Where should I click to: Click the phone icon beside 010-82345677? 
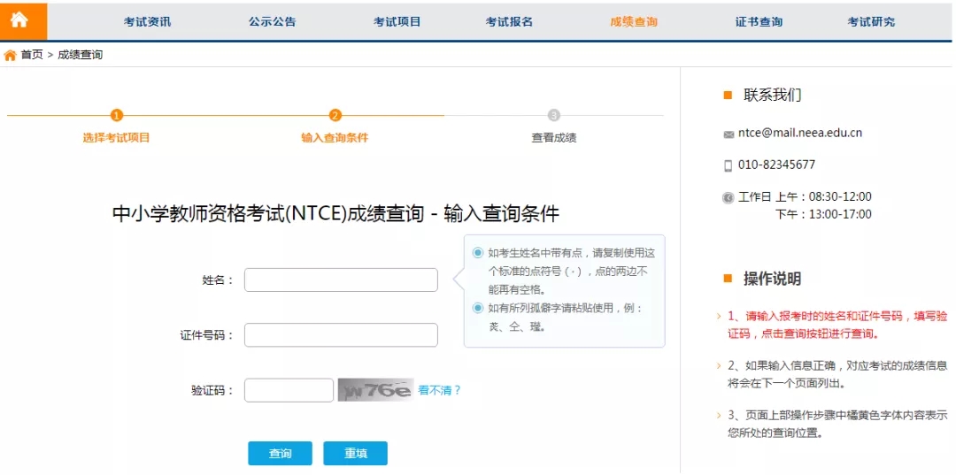point(729,165)
